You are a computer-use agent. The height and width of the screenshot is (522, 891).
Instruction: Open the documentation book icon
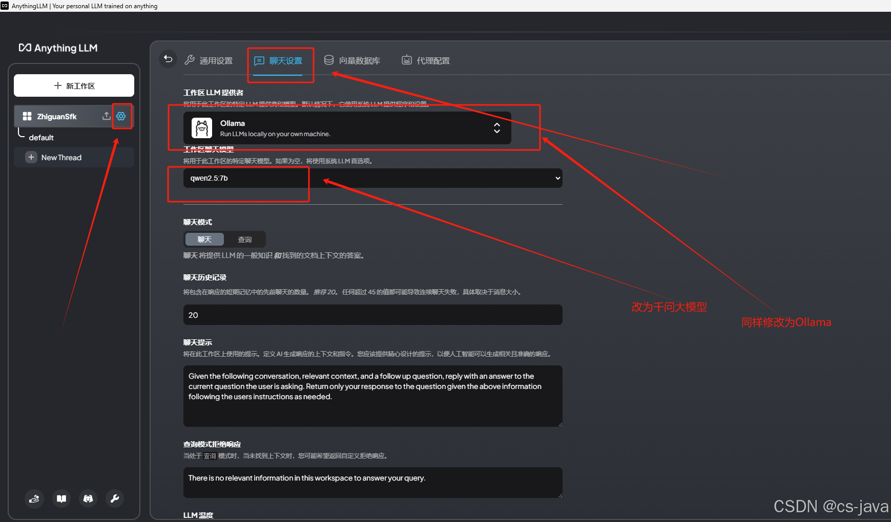coord(61,498)
